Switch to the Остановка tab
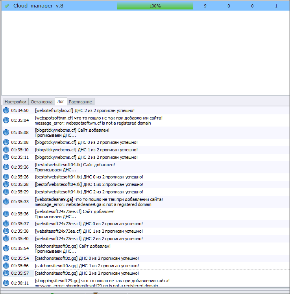The image size is (290, 294). (42, 102)
